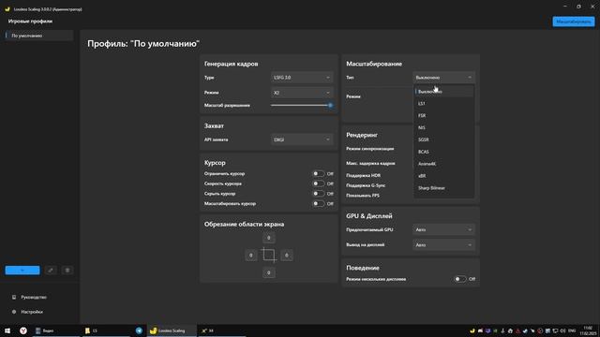This screenshot has width=600, height=337.
Task: Select NIS in the scaling type list
Action: click(443, 127)
